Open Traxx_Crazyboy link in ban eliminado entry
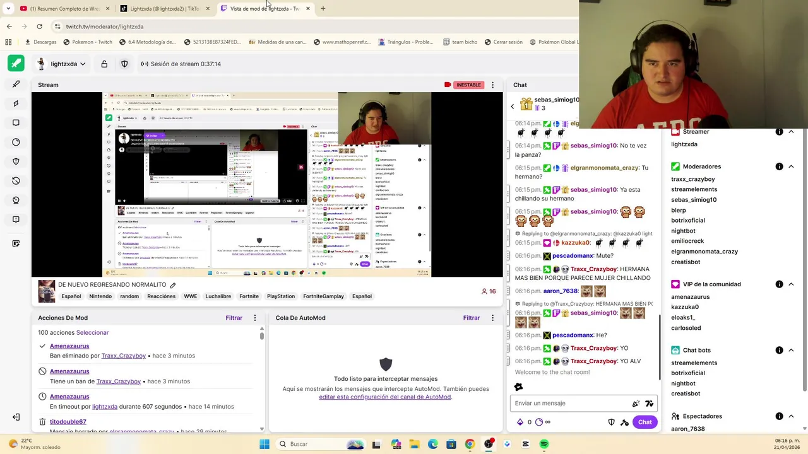Viewport: 808px width, 454px height. click(124, 356)
